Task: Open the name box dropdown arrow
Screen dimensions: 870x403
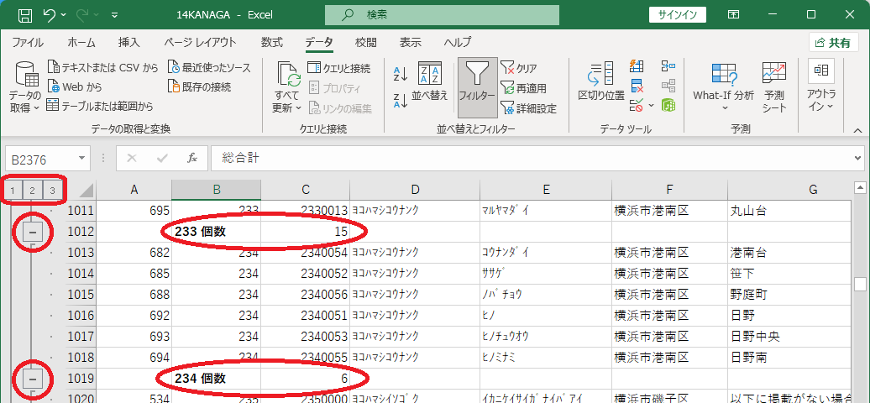Action: click(81, 159)
